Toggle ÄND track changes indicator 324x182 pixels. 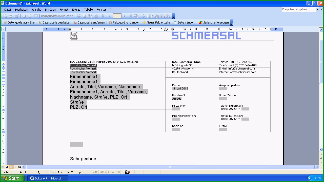click(x=103, y=172)
